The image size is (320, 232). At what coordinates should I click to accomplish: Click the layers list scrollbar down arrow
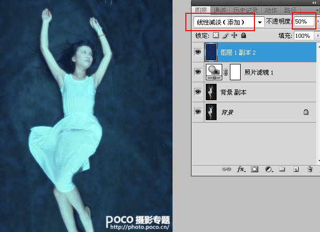pyautogui.click(x=318, y=160)
